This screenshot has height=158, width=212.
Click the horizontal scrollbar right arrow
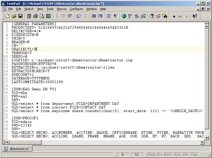[202, 142]
